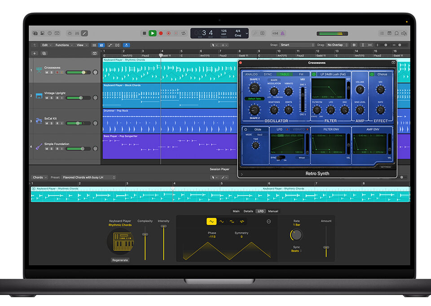Toggle the Retro Synth filter power button
The height and width of the screenshot is (306, 431).
314,74
